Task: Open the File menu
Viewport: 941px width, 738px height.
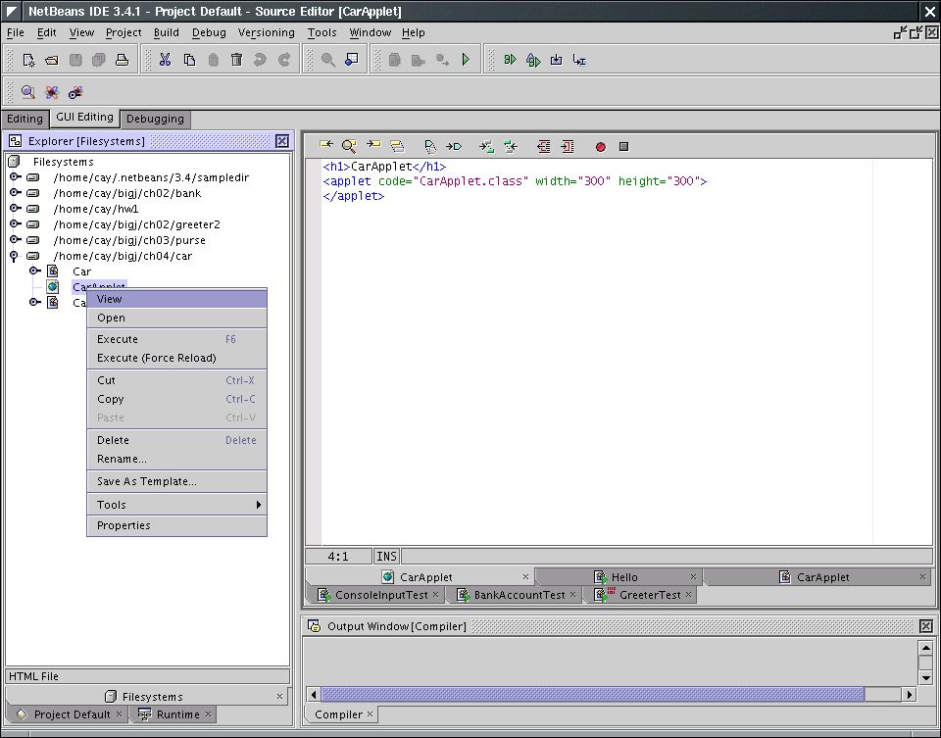Action: [x=15, y=32]
